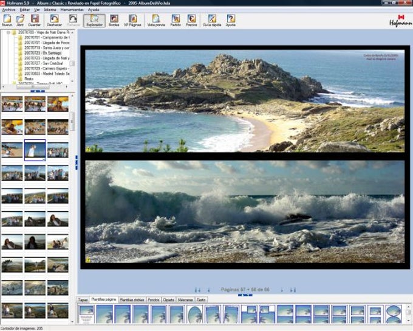Click the folder tree scroll right arrow

[67, 86]
